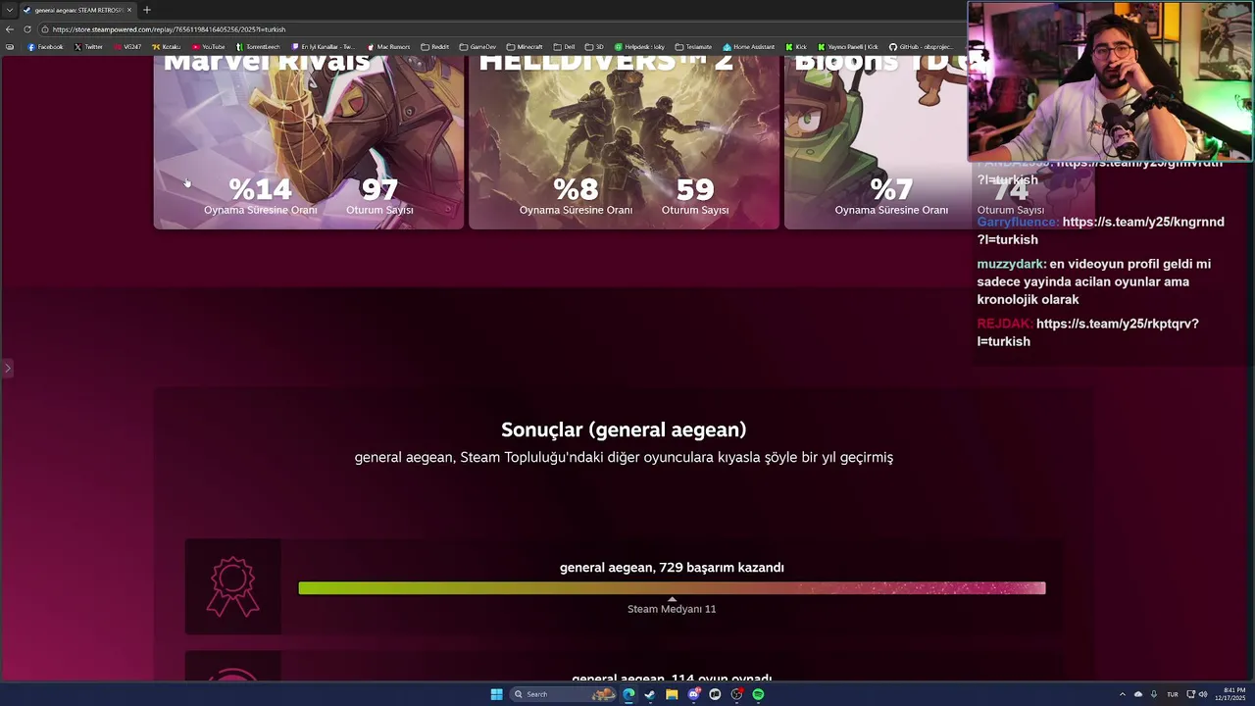Image resolution: width=1255 pixels, height=706 pixels.
Task: Open the Kick bookmark
Action: [x=796, y=47]
